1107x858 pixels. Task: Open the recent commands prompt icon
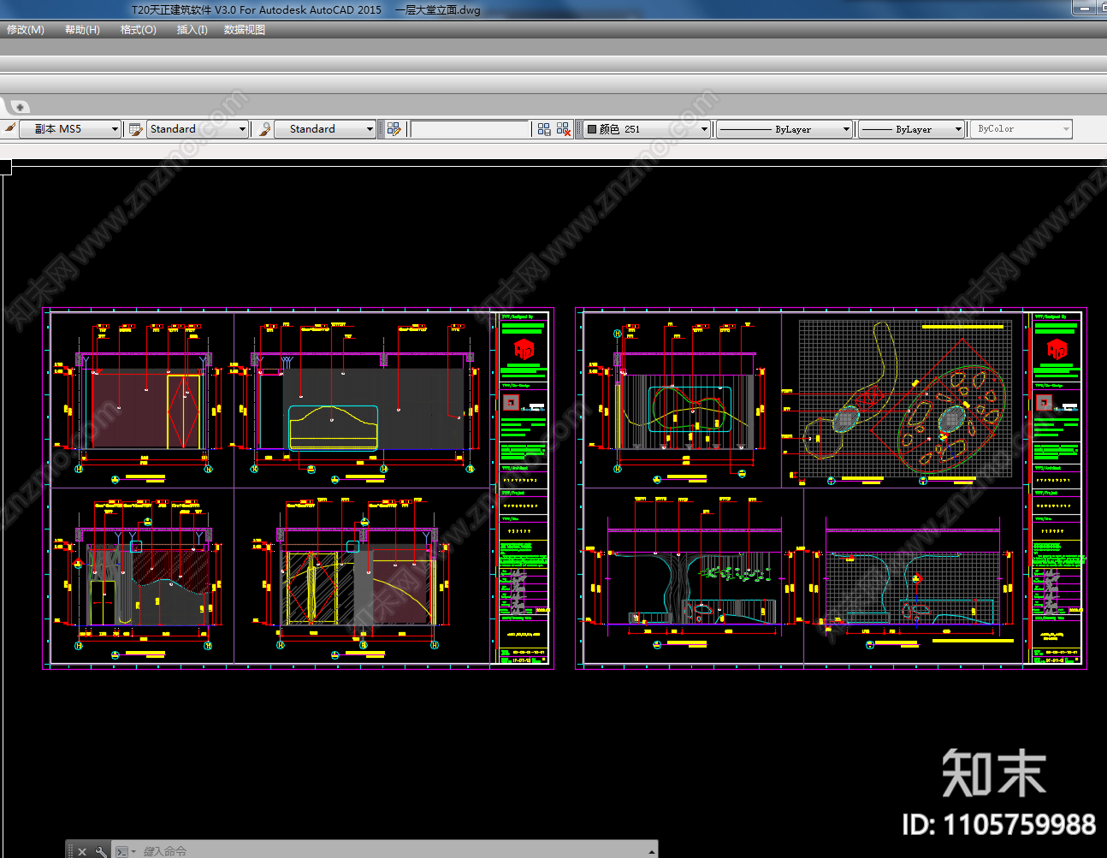click(124, 851)
